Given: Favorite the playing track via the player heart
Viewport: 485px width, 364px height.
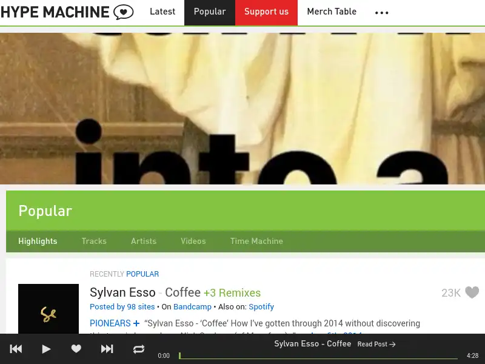Looking at the screenshot, I should click(76, 348).
